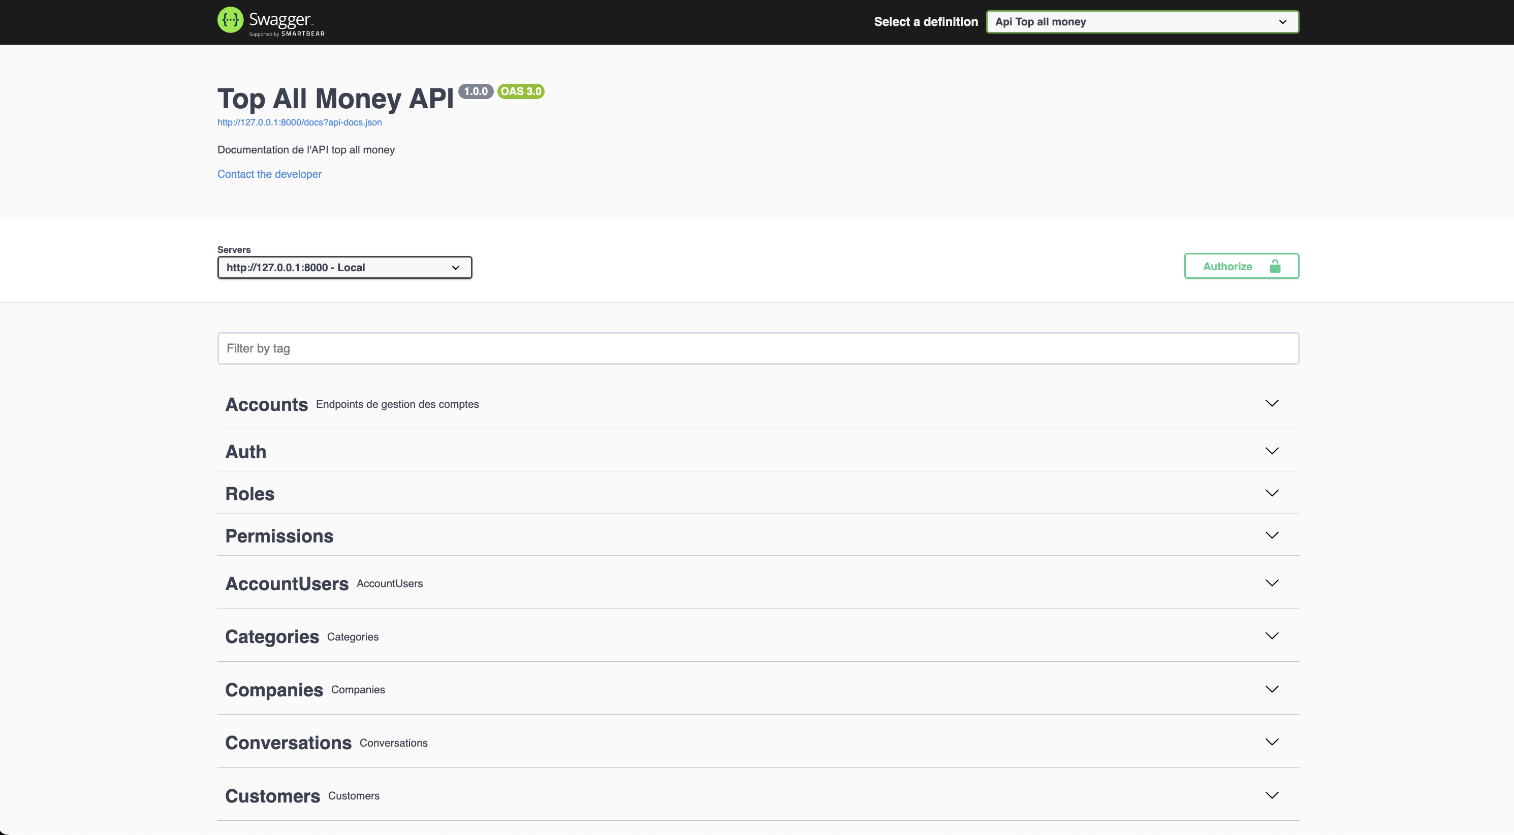The height and width of the screenshot is (835, 1514).
Task: Click the lock icon in Authorize button
Action: (1274, 266)
